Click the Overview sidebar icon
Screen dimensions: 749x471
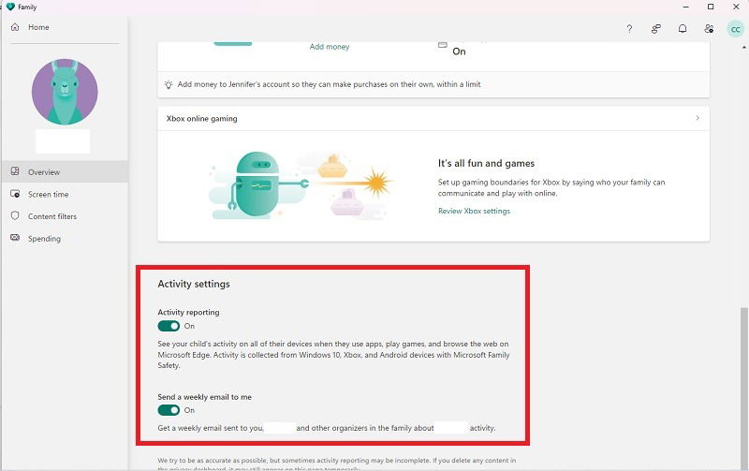(15, 171)
